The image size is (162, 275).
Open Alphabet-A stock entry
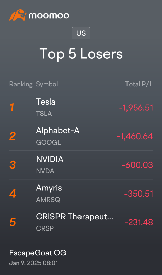(81, 136)
